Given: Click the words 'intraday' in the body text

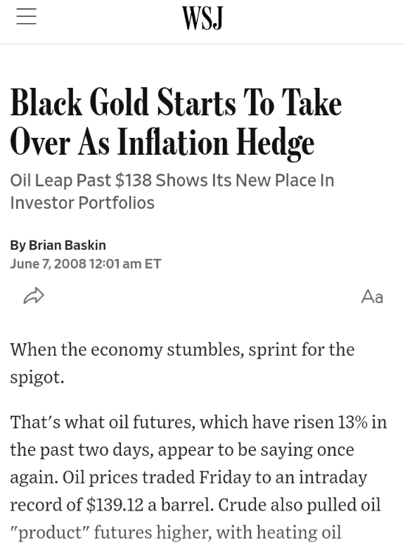Looking at the screenshot, I should (x=333, y=477).
